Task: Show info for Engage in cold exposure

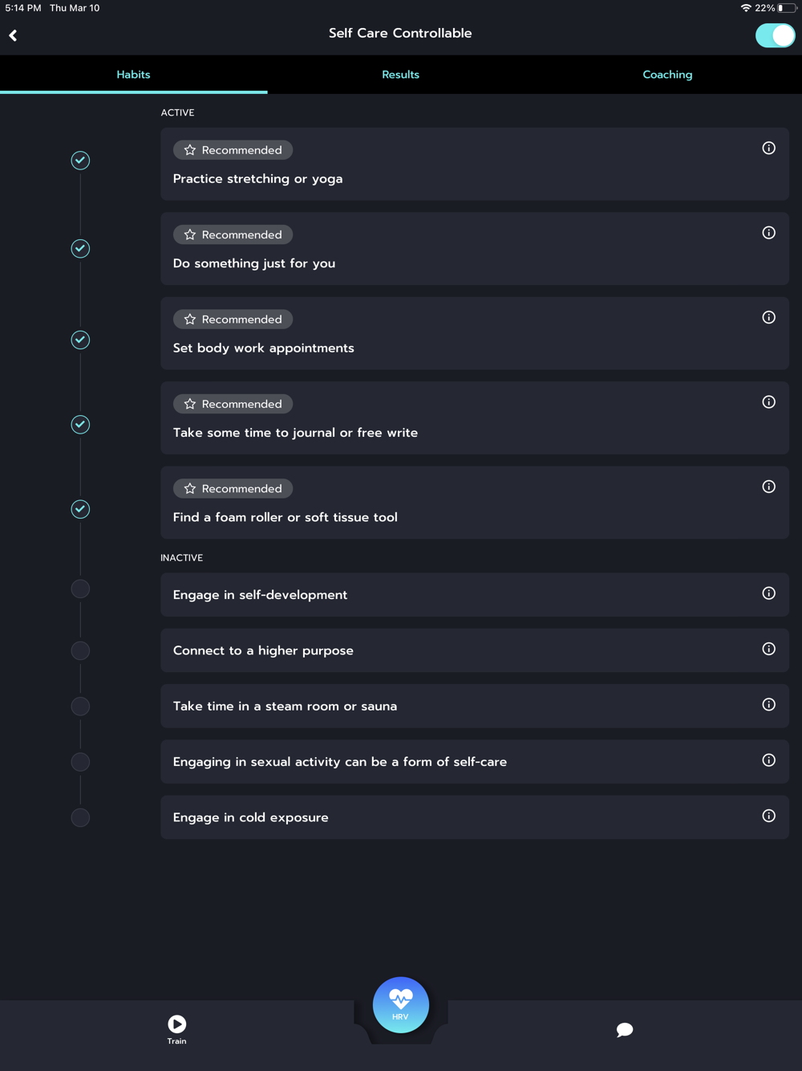Action: point(768,816)
